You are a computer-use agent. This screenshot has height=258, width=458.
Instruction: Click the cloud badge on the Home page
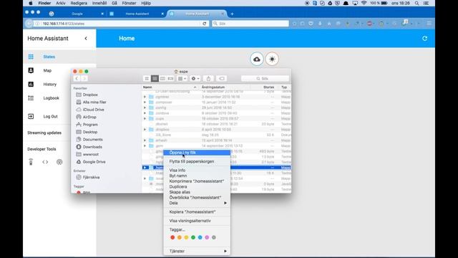coord(257,59)
